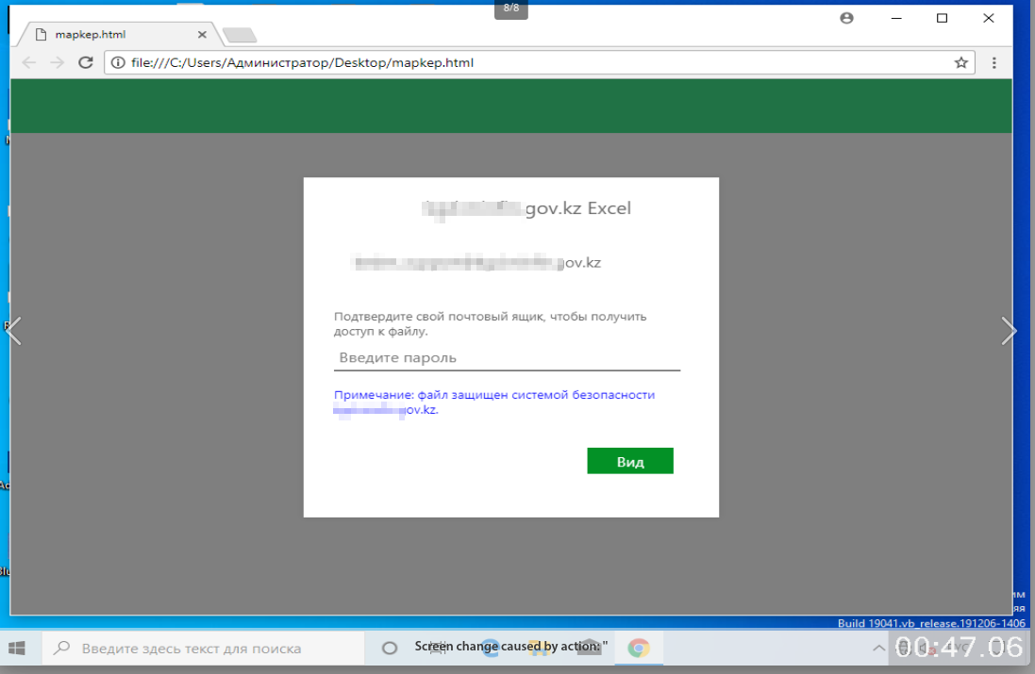Image resolution: width=1035 pixels, height=674 pixels.
Task: Go to the previous image with the left arrow
Action: click(x=14, y=331)
